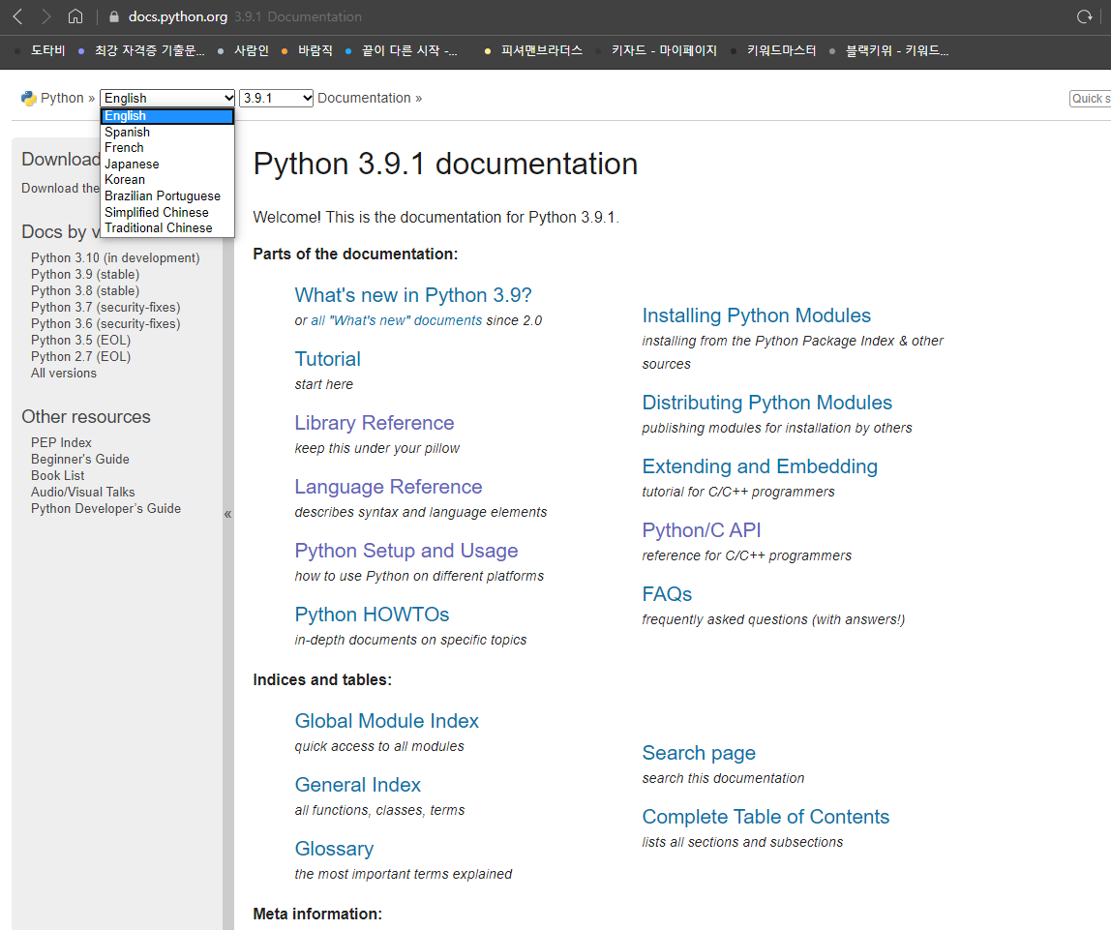Open the Python Developer's Guide link
This screenshot has height=930, width=1111.
click(x=105, y=509)
